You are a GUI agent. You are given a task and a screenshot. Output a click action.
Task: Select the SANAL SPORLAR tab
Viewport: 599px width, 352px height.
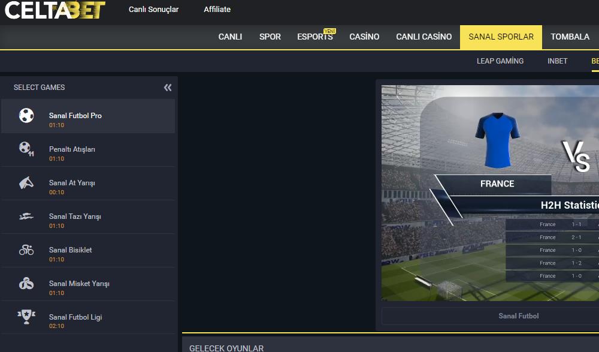(501, 37)
